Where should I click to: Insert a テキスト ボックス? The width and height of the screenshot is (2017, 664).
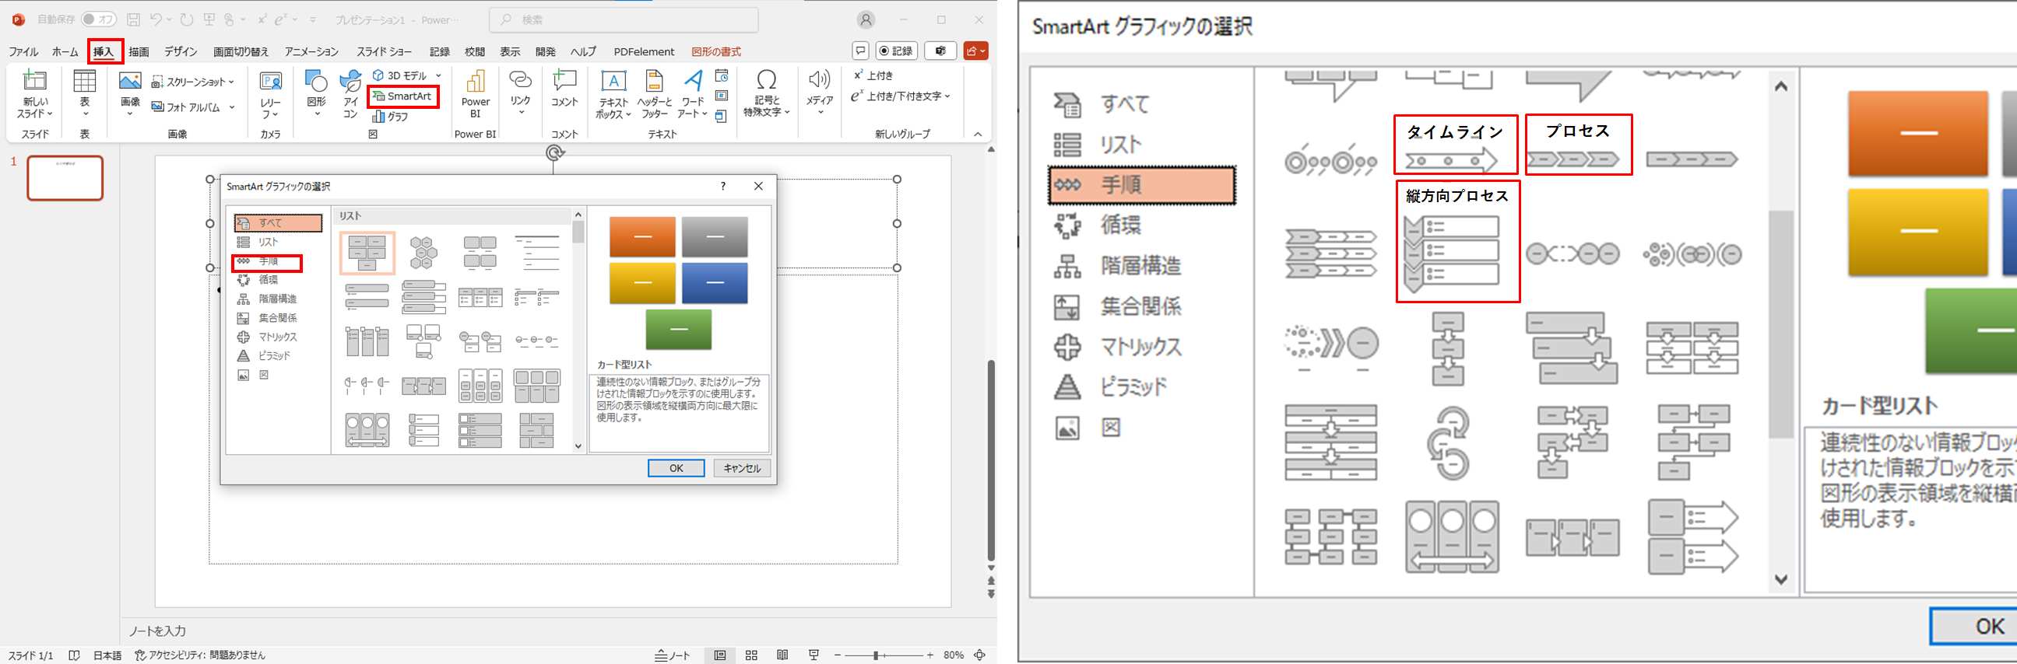click(613, 95)
